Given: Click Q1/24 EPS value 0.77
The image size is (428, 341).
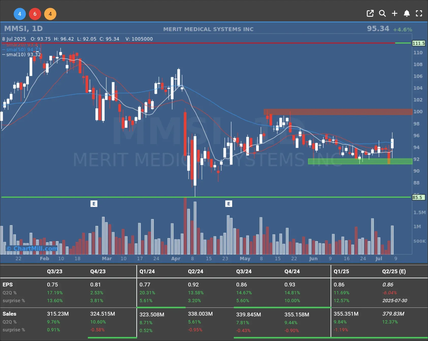Looking at the screenshot, I should [x=145, y=284].
